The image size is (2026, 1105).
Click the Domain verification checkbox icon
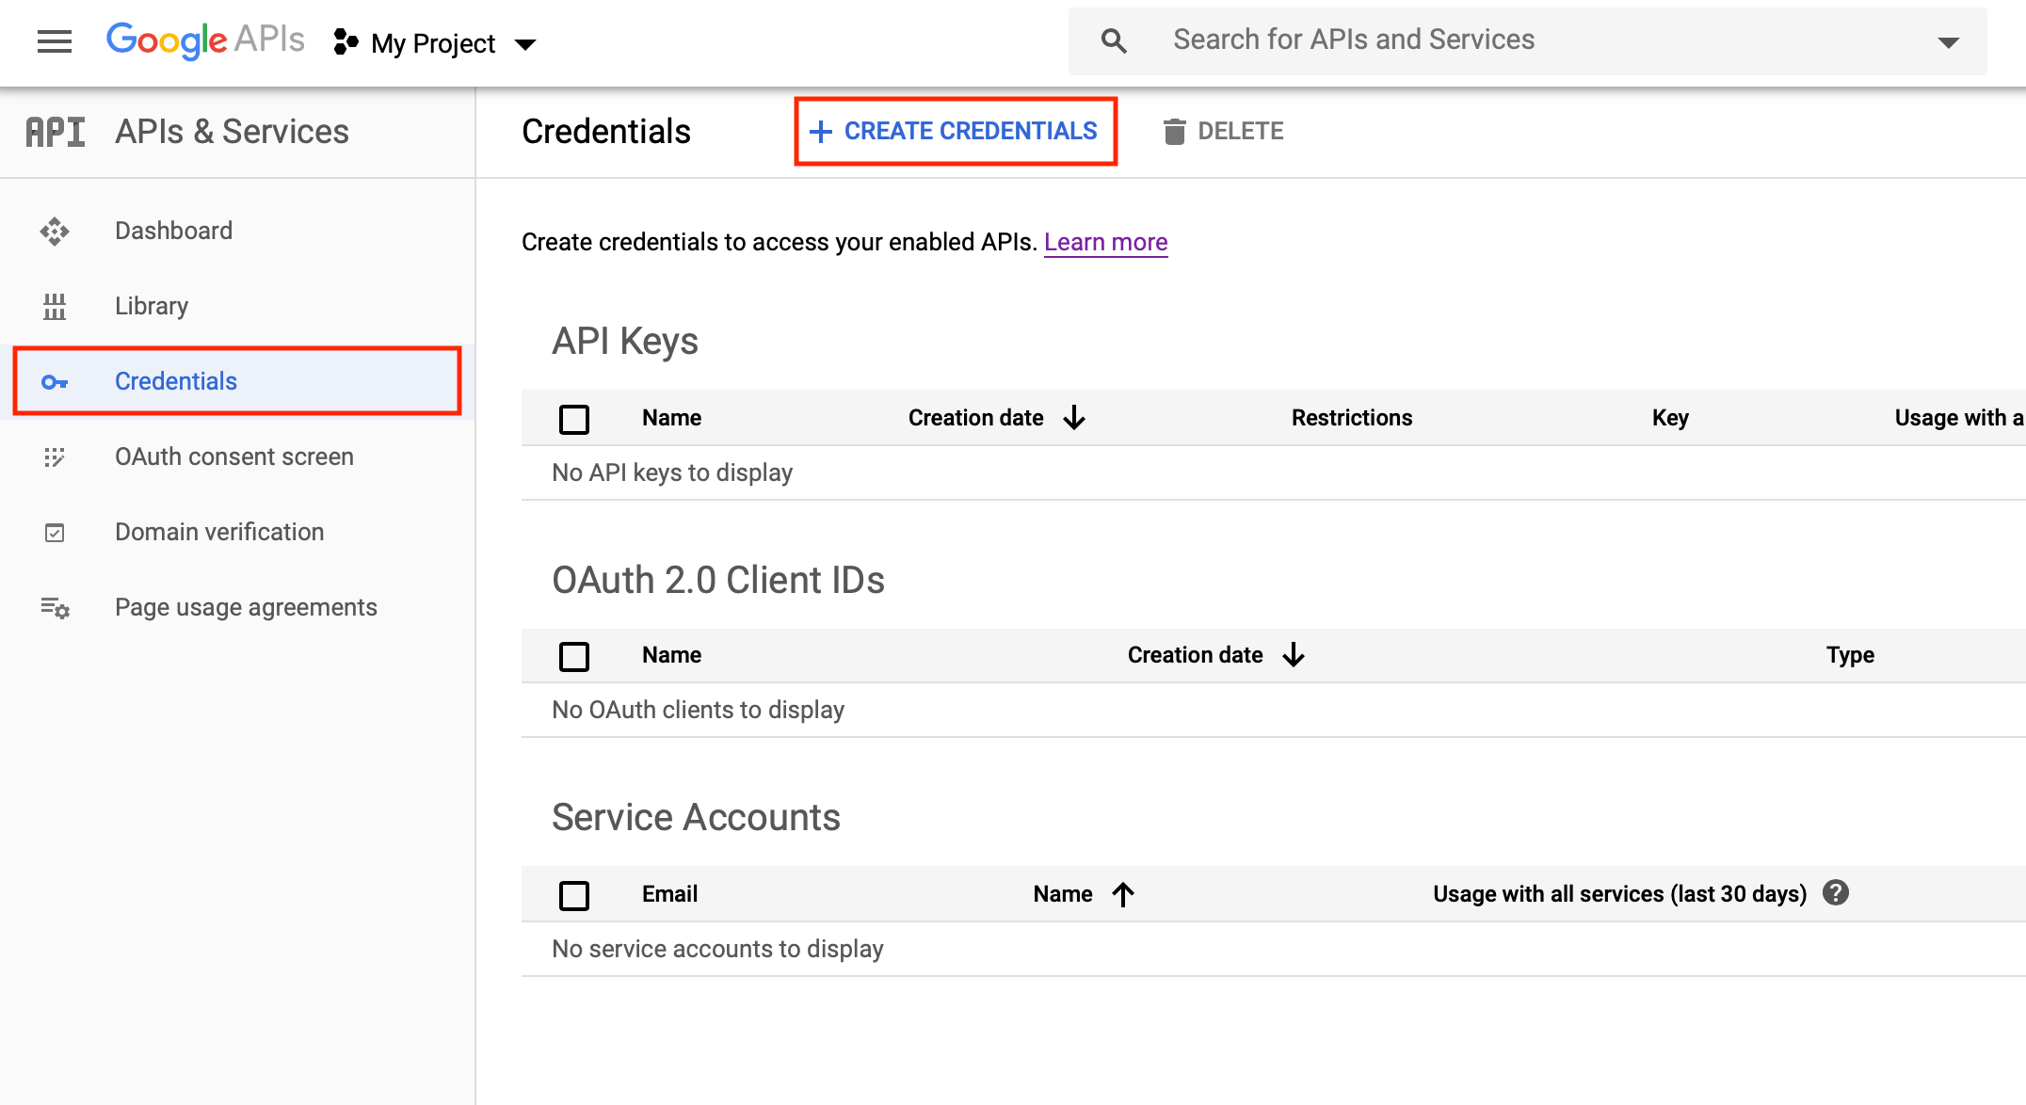(55, 533)
